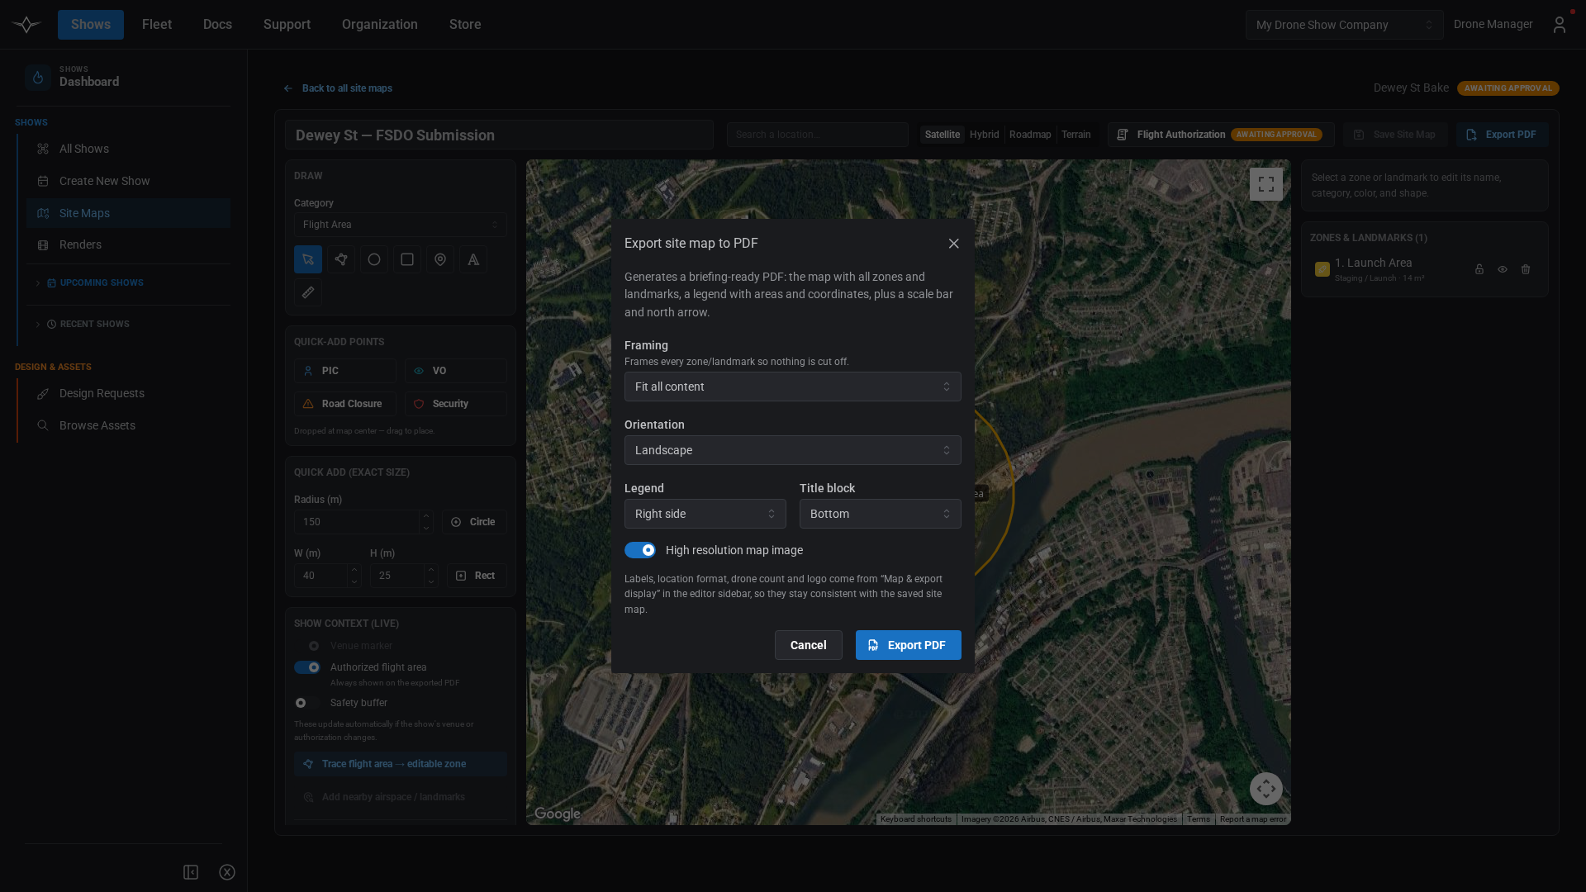Select the ruler measure tool
The width and height of the screenshot is (1586, 892).
pos(308,292)
